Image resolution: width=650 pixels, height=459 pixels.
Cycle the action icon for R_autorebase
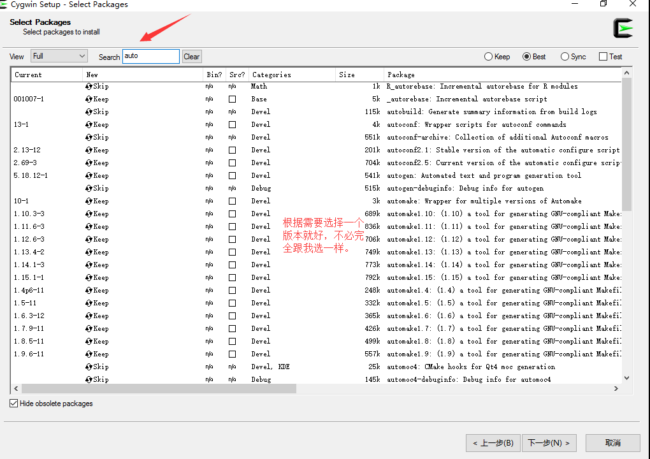pyautogui.click(x=89, y=86)
